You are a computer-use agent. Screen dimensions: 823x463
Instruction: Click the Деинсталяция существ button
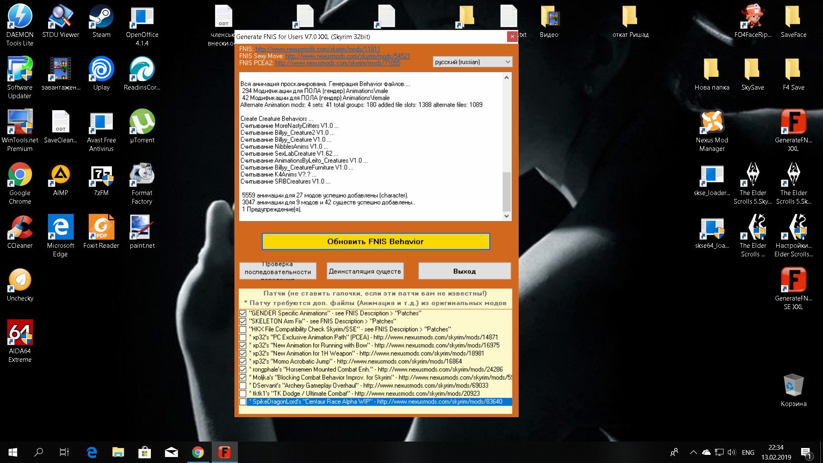(365, 271)
